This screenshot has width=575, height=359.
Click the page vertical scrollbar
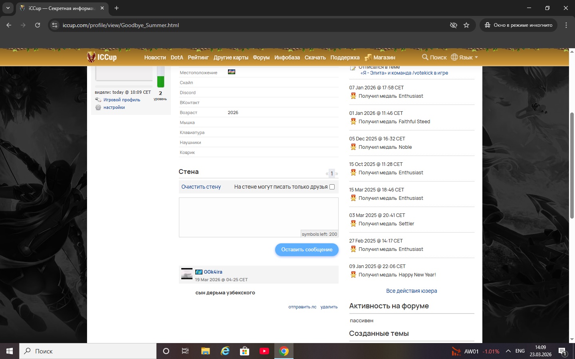coord(572,166)
